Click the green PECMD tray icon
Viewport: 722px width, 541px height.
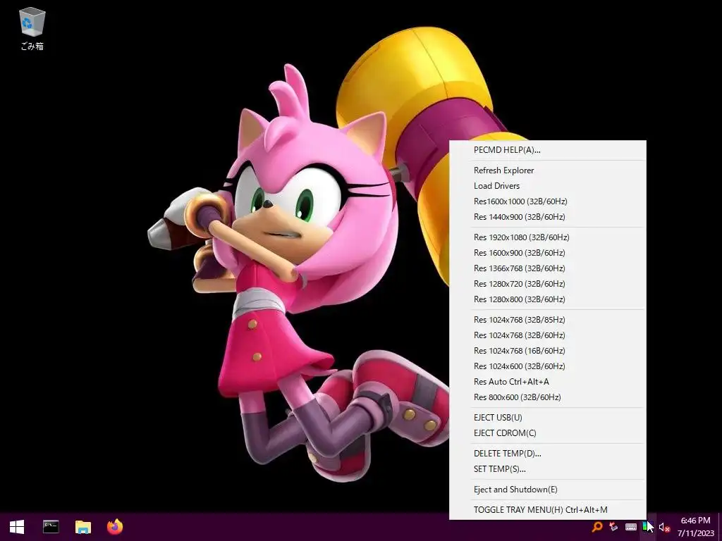[647, 527]
